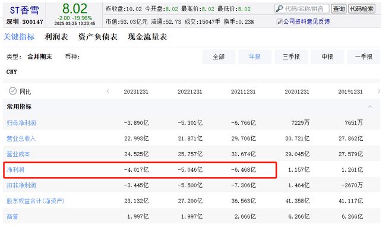Open the 营业成本 indicator link
This screenshot has height=227, width=392.
[18, 154]
